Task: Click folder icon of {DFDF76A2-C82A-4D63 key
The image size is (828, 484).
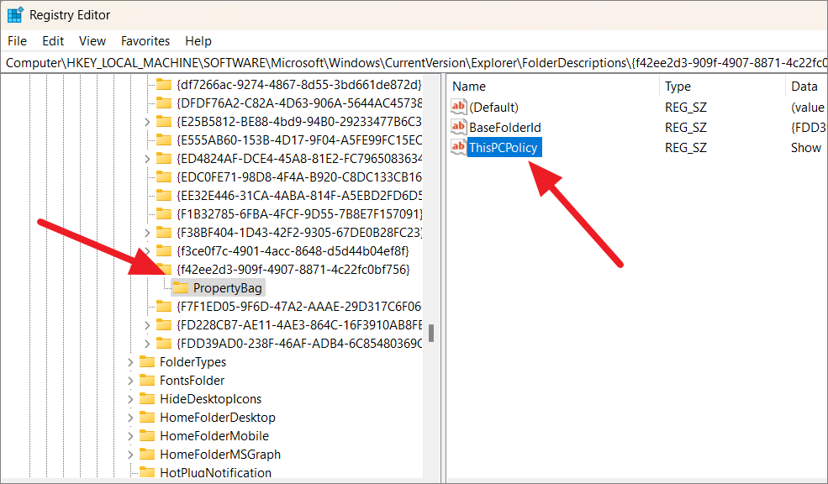Action: pyautogui.click(x=164, y=103)
